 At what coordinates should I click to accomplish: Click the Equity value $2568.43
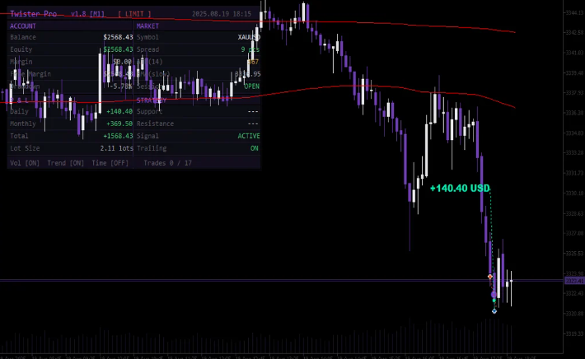pyautogui.click(x=119, y=49)
